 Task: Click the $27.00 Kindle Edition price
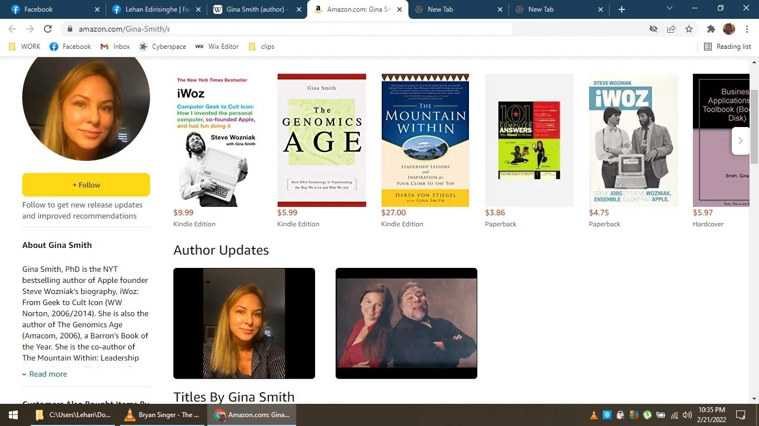point(393,212)
